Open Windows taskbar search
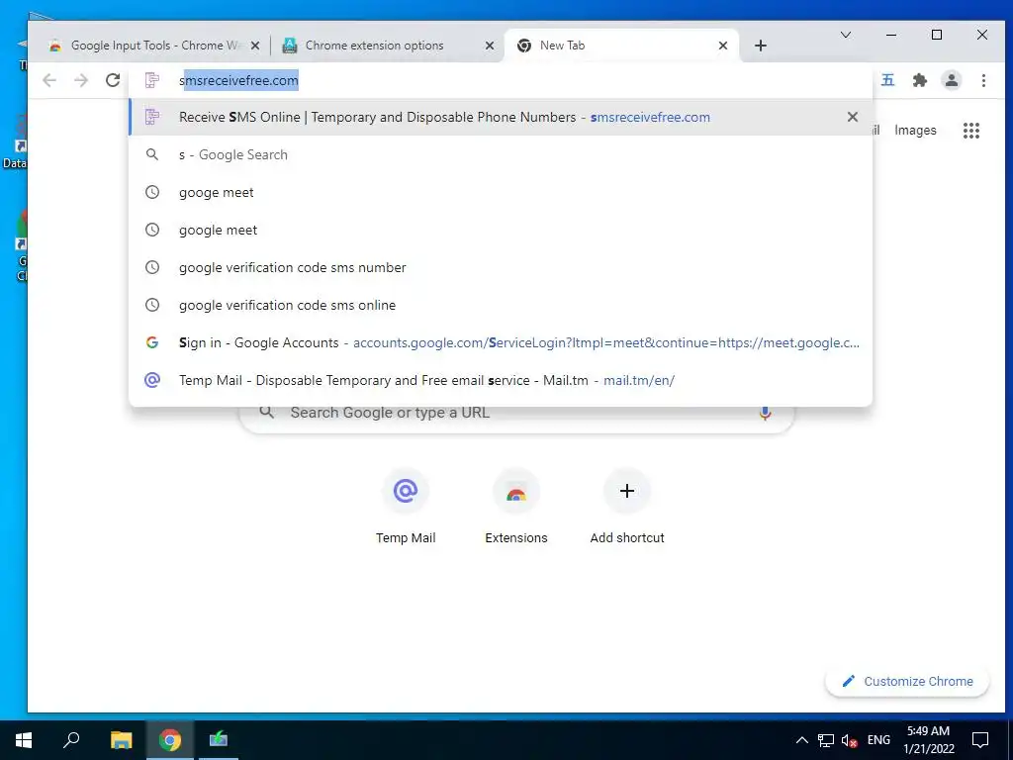 (71, 740)
